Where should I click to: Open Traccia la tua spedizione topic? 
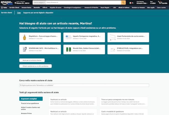coord(30,103)
